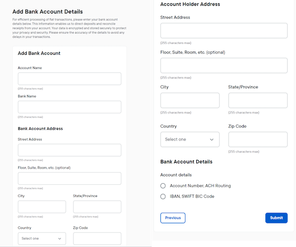Click Zip Code field in Account Holder Address
This screenshot has height=247, width=296.
click(x=258, y=140)
